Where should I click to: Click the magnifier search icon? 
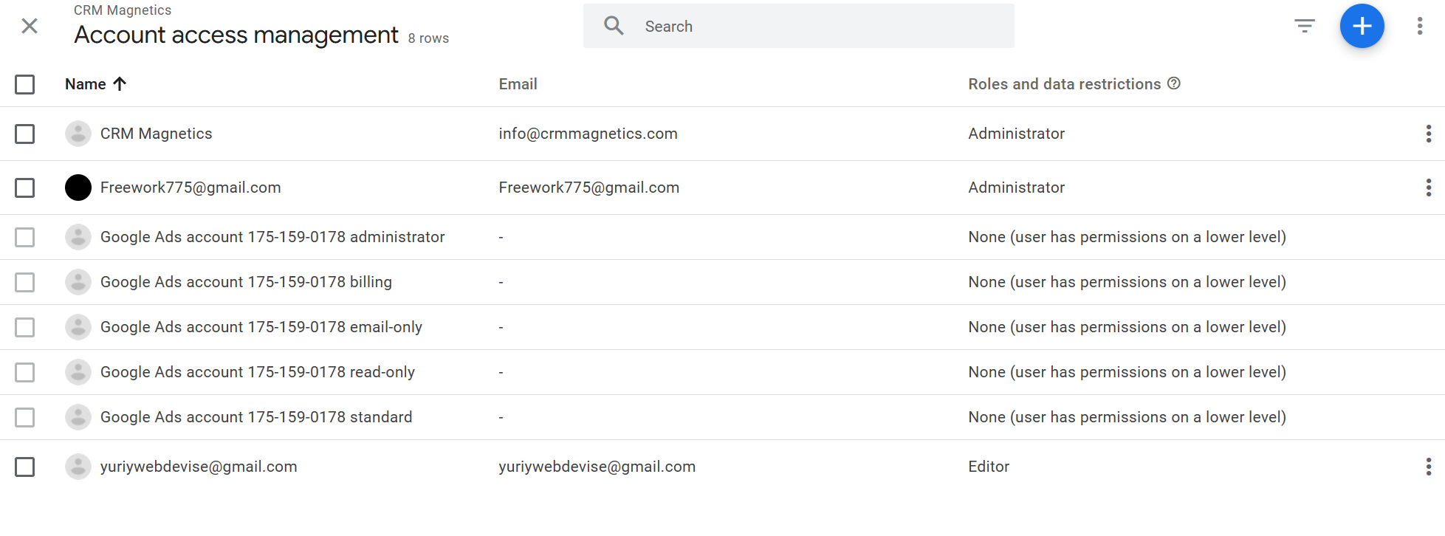click(x=614, y=27)
